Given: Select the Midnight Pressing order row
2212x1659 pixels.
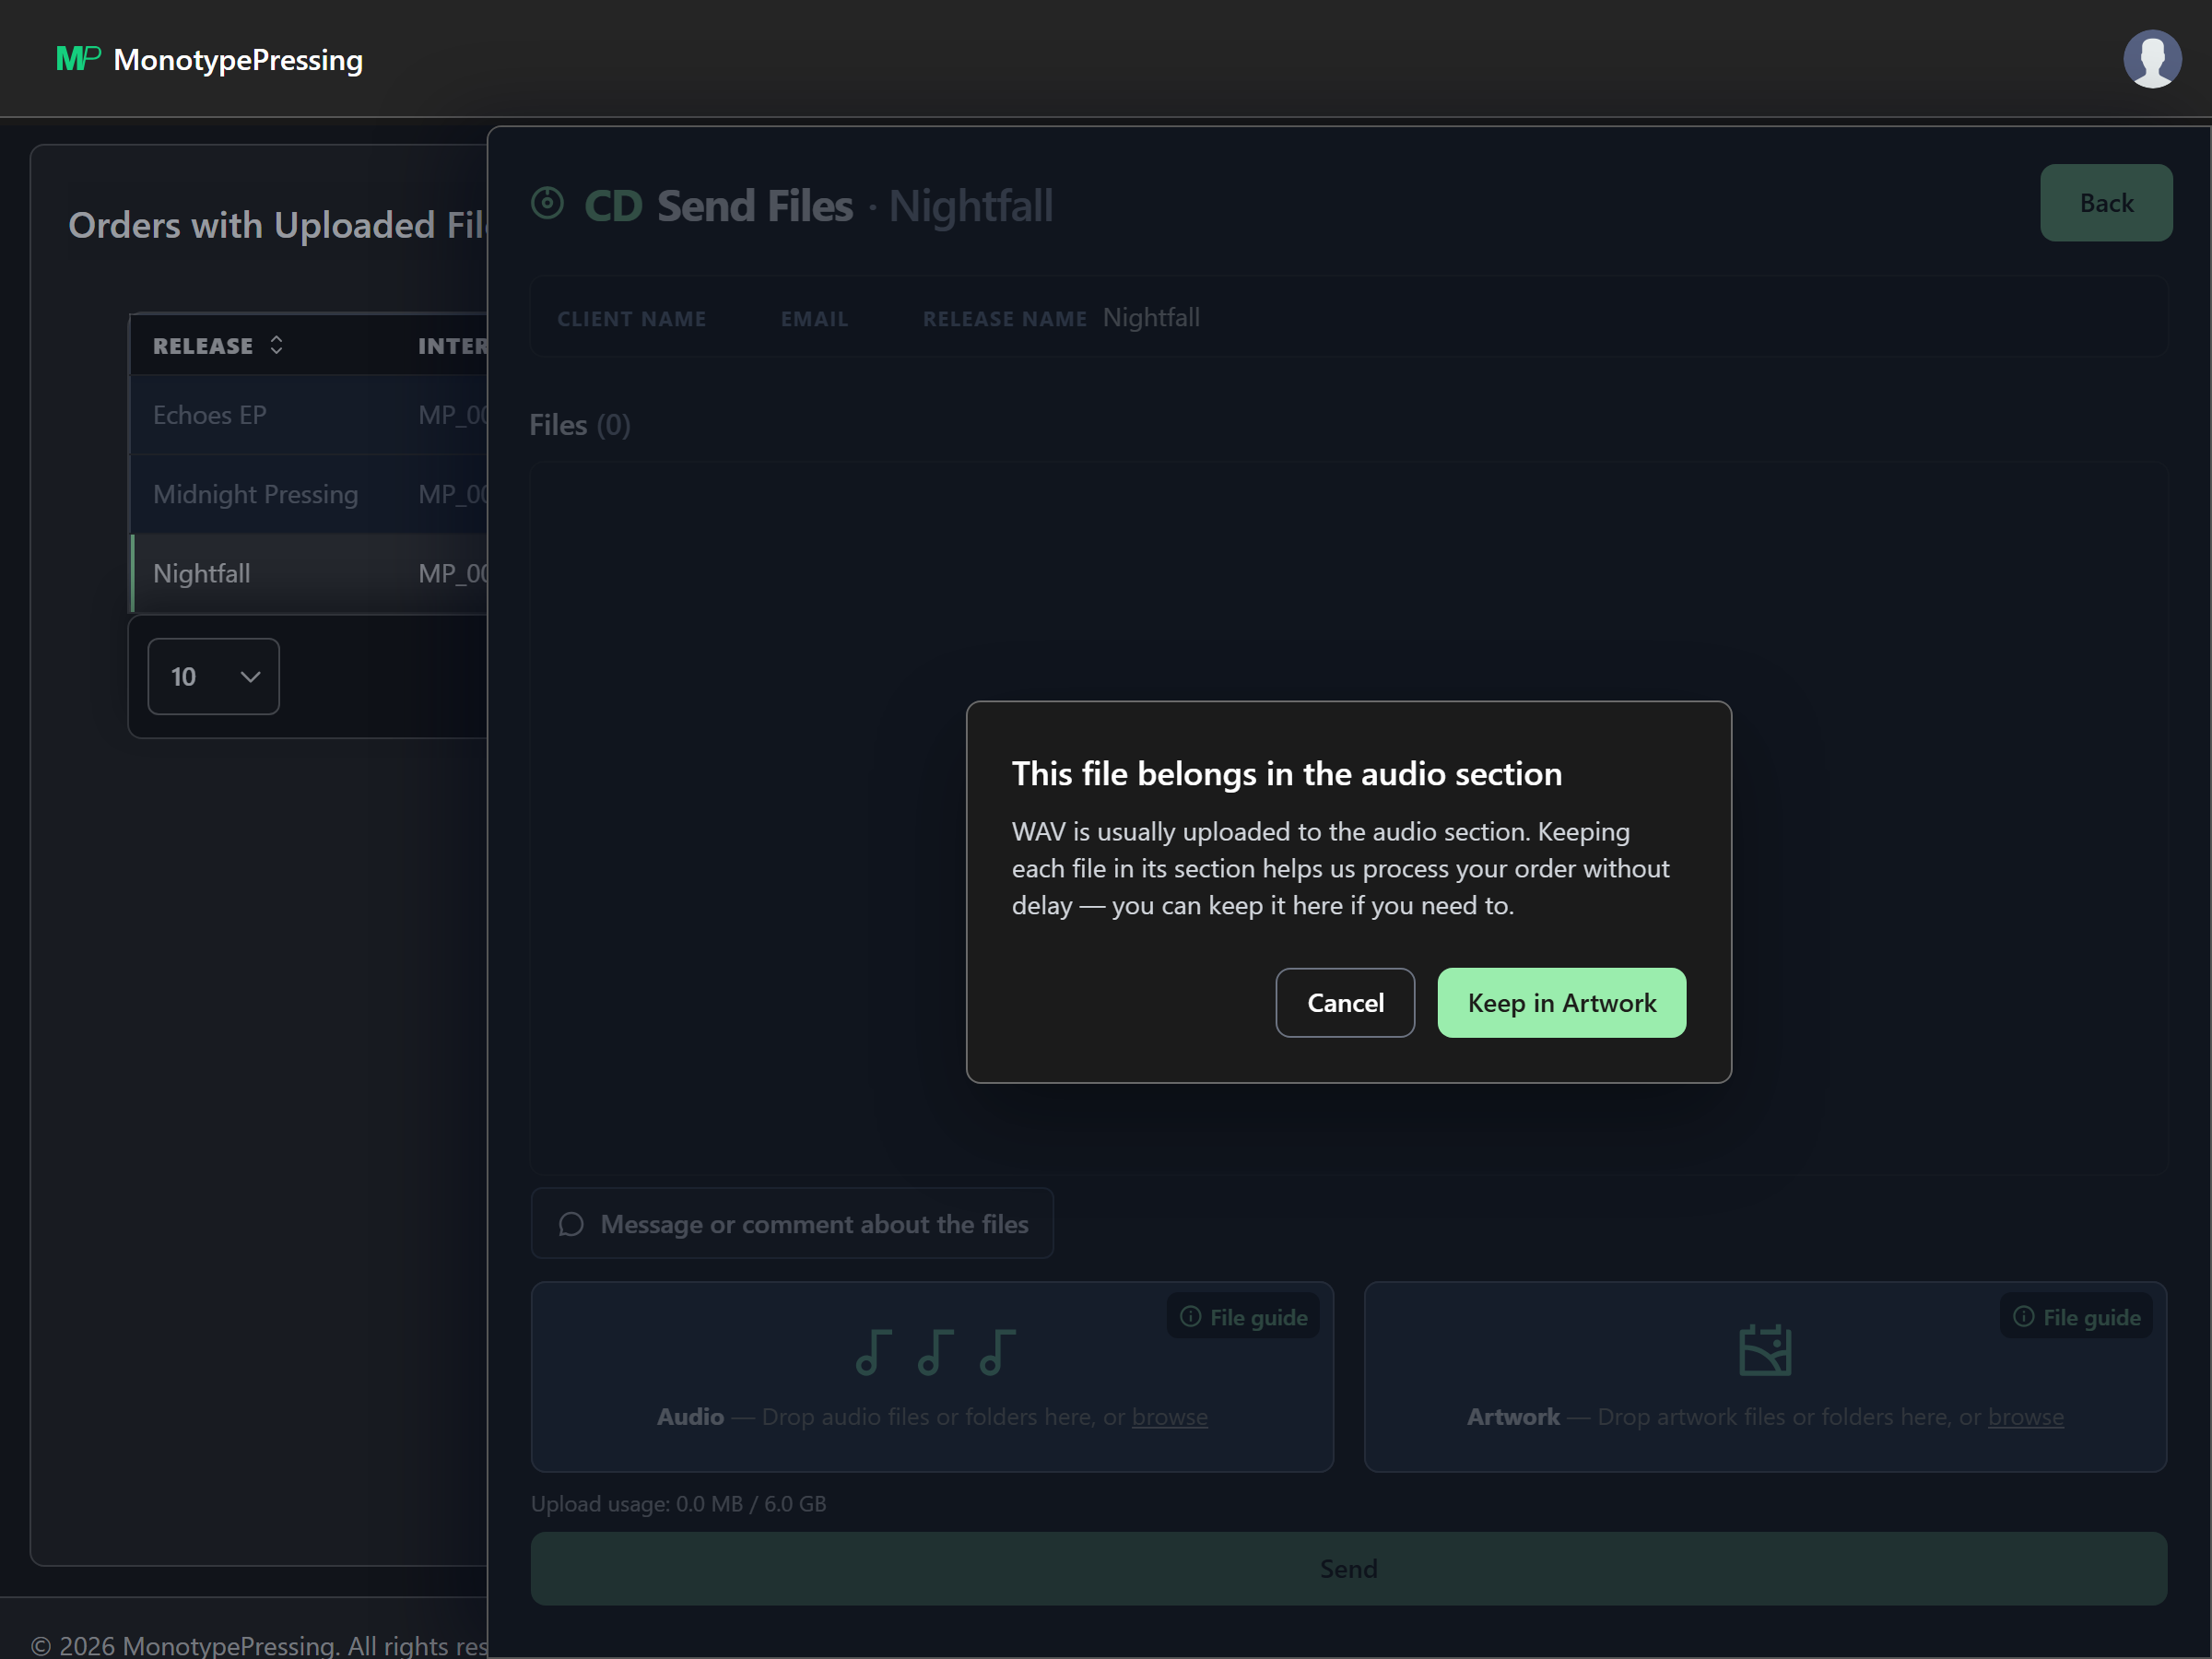Looking at the screenshot, I should 309,494.
